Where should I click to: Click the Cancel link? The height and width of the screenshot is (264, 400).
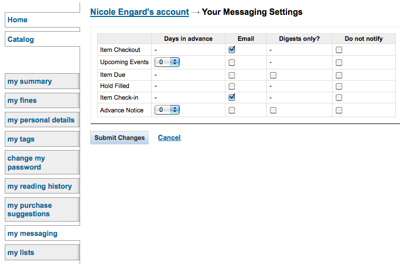tap(169, 138)
